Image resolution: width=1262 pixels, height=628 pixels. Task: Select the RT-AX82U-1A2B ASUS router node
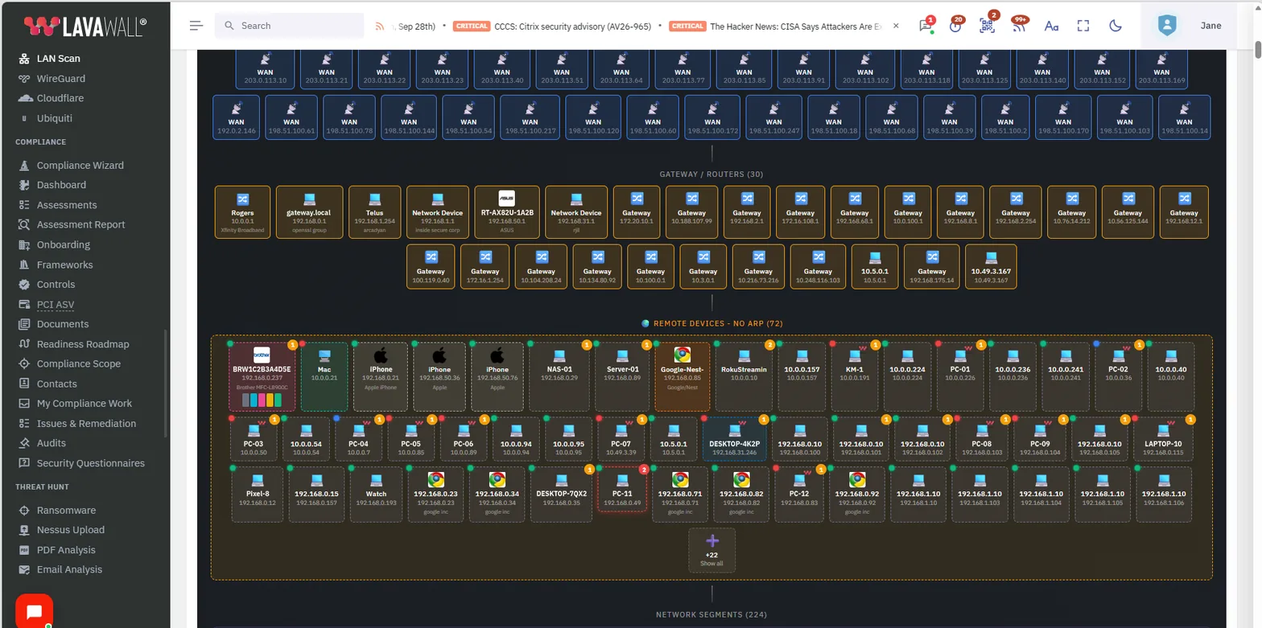click(x=506, y=212)
